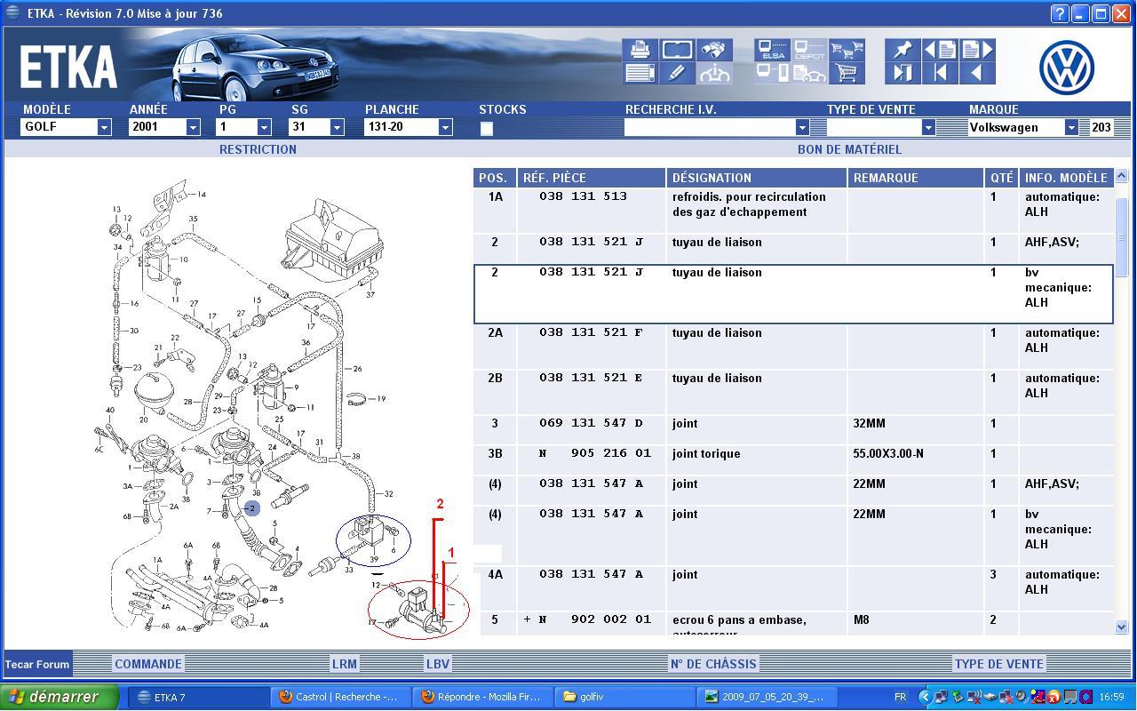Select part row 038 131 521 F
The image size is (1137, 711).
[793, 346]
